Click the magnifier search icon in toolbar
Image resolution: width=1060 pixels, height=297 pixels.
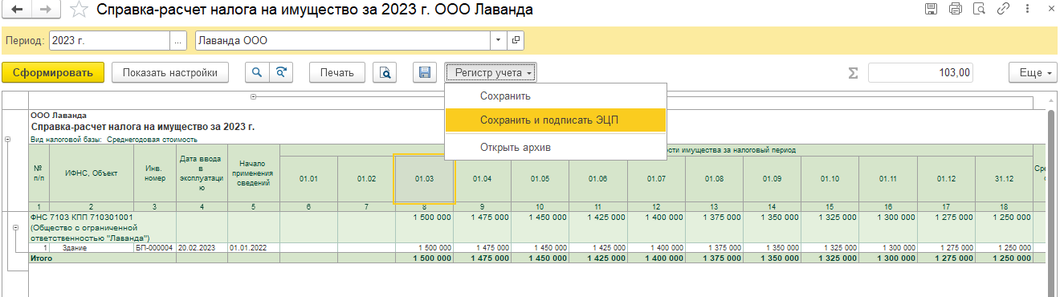257,72
